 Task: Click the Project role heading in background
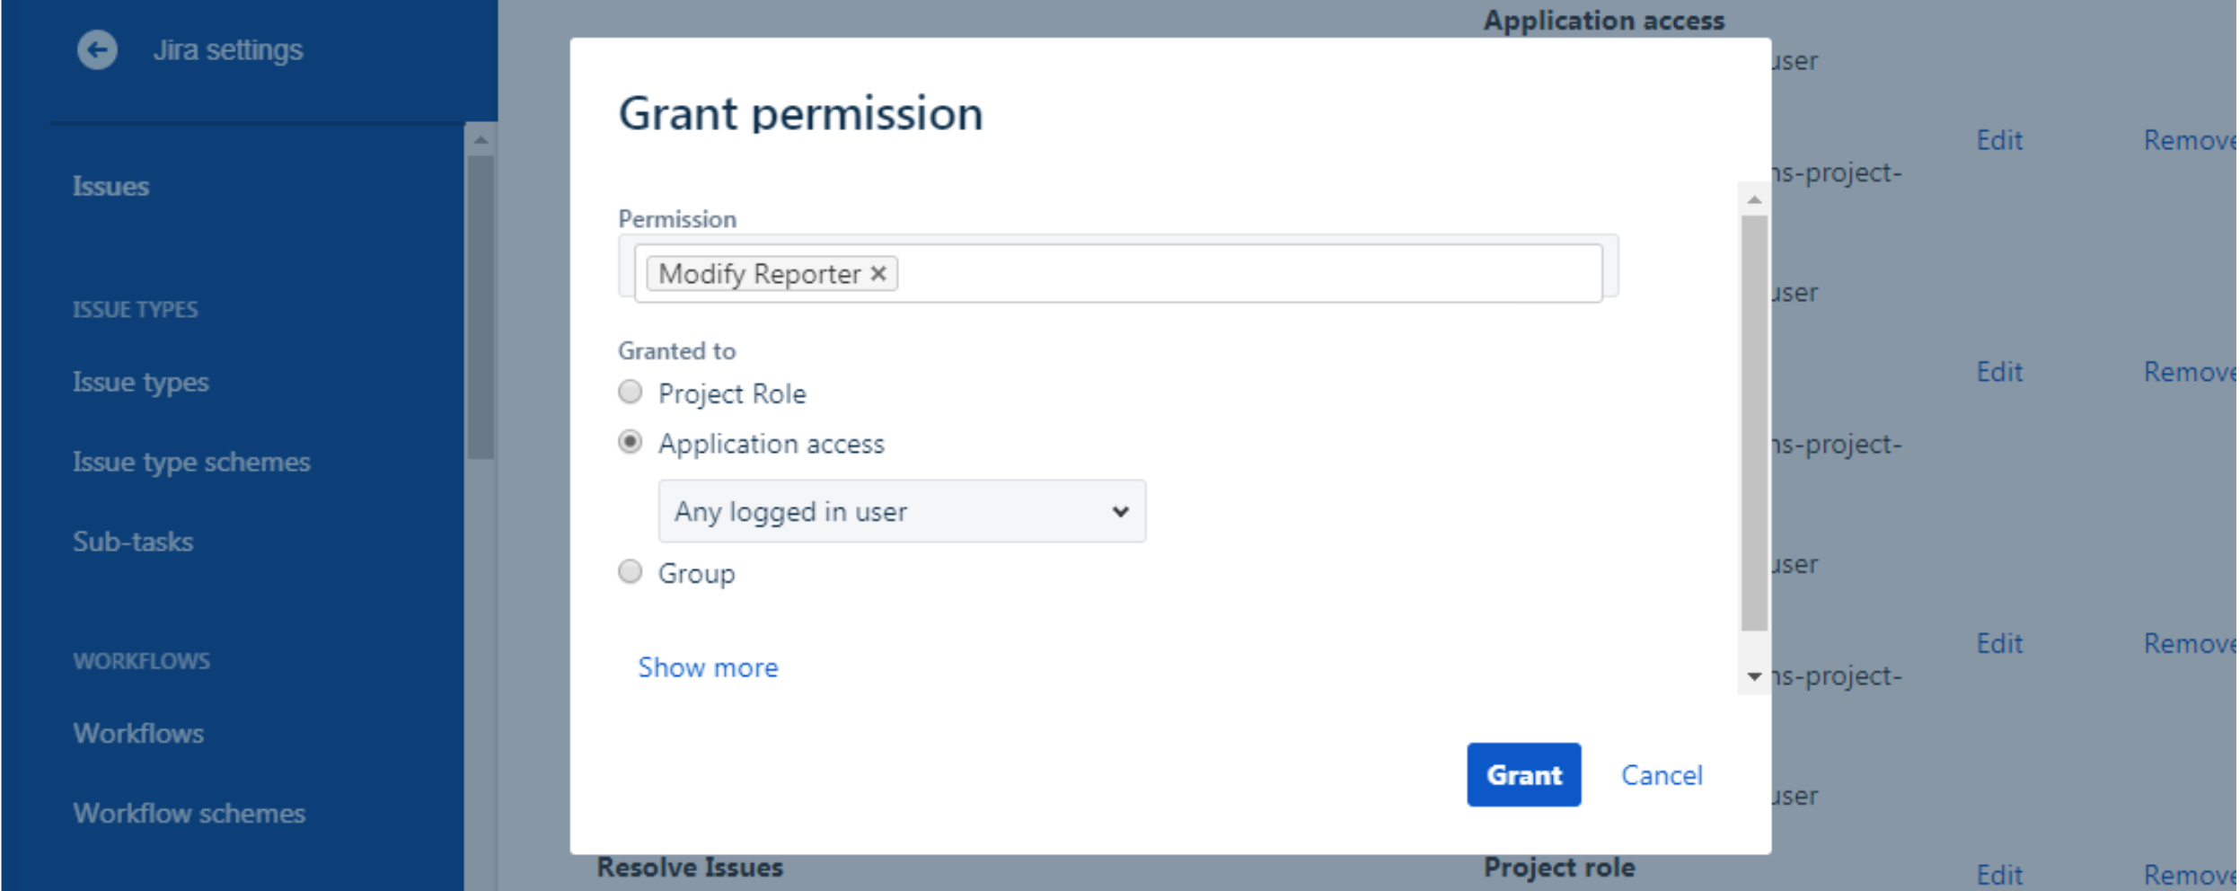(x=1559, y=868)
